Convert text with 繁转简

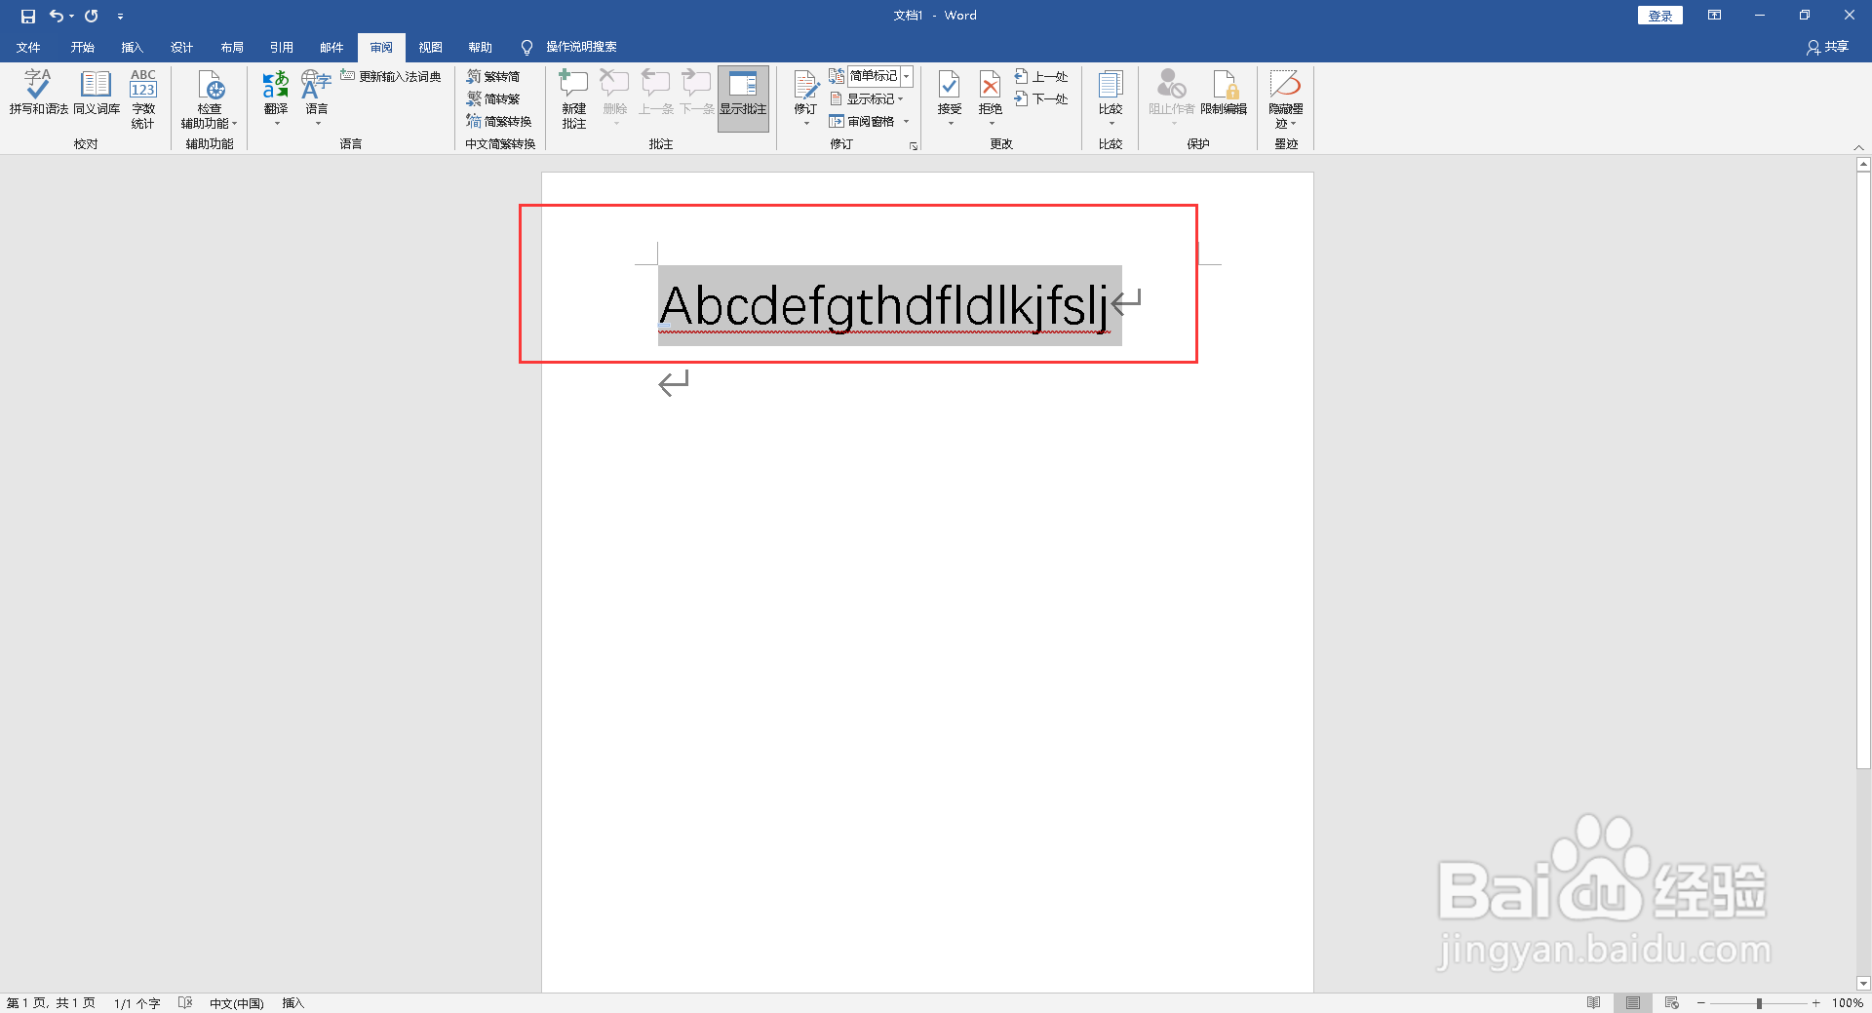pos(493,76)
